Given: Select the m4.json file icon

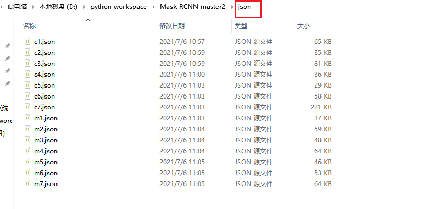Looking at the screenshot, I should point(27,151).
